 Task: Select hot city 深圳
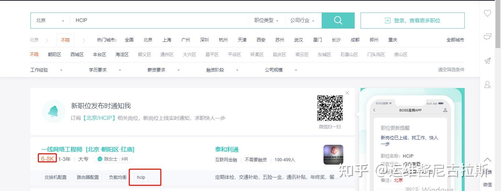pos(204,40)
